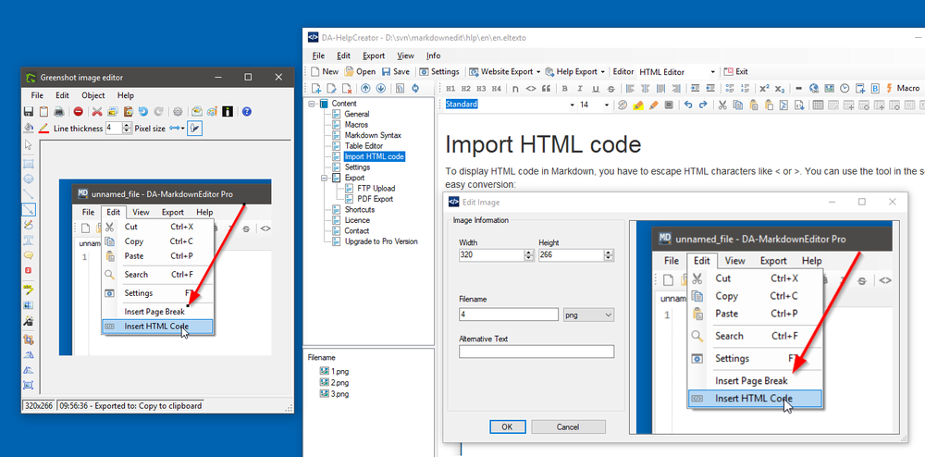Open Greenshot Help menu
Screen dimensions: 925x457
coord(126,95)
